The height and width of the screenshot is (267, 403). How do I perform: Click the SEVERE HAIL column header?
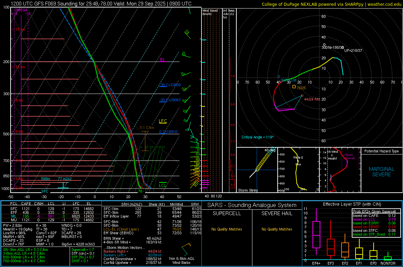(x=277, y=213)
